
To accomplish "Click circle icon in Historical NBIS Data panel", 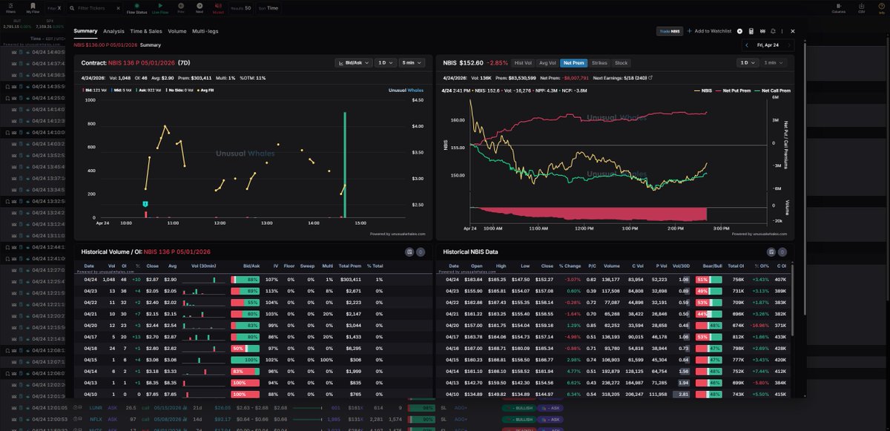I will tap(782, 251).
